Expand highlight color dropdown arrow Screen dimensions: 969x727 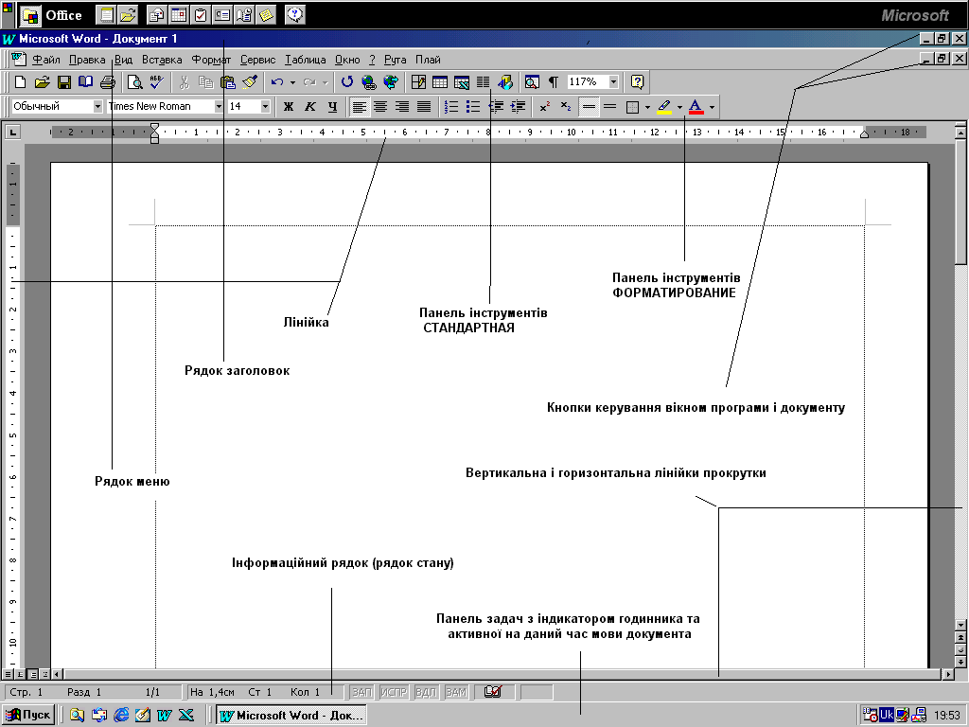pos(679,108)
